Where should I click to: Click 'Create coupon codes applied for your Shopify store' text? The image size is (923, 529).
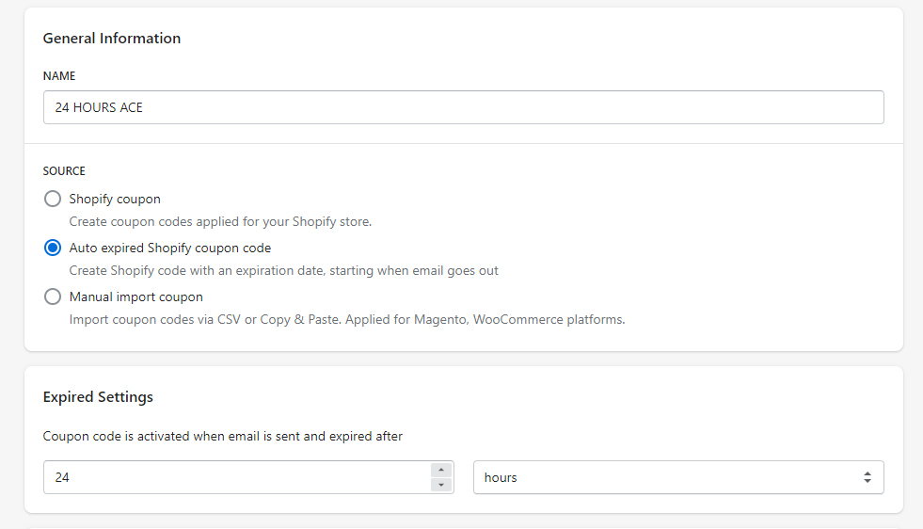pos(220,221)
